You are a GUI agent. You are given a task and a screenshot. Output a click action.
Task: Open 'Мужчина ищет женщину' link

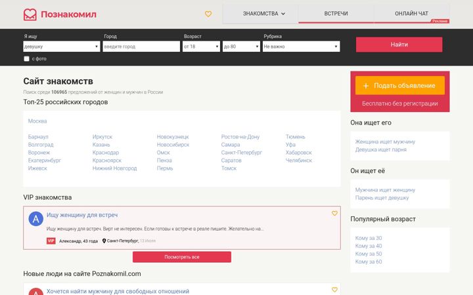coord(385,190)
